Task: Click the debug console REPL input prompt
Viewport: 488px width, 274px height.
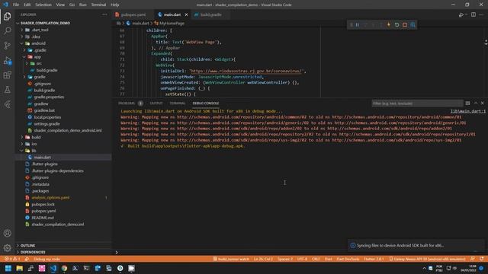Action: [x=299, y=253]
